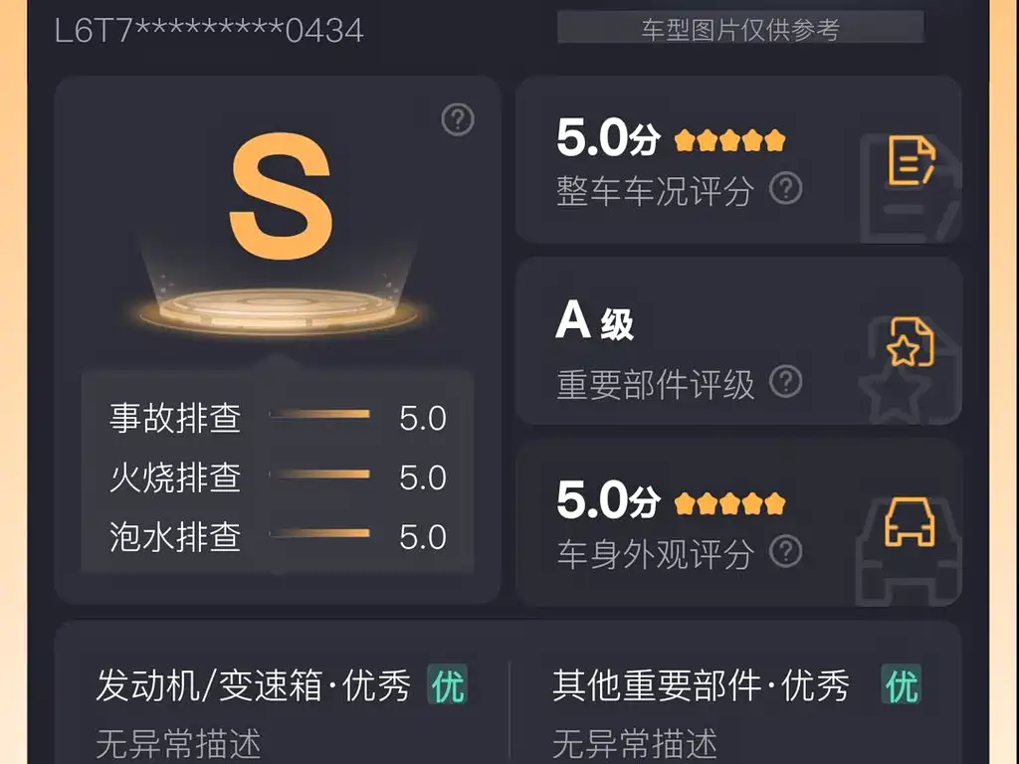Open the A级 重要部件评级 card
The image size is (1019, 764).
[x=738, y=341]
